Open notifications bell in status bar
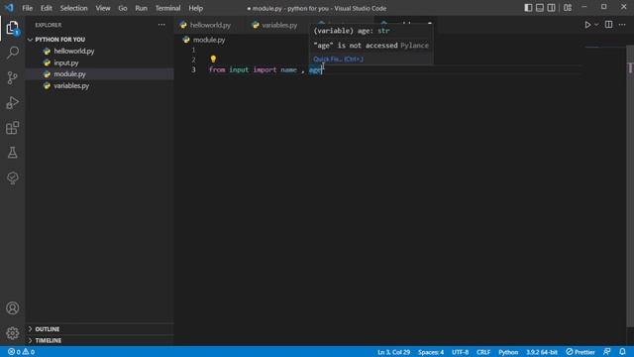Screen dimensions: 634x357 [x=622, y=352]
